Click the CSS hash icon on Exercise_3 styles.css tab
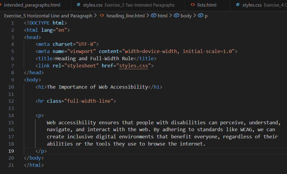Image resolution: width=287 pixels, height=174 pixels. point(79,5)
